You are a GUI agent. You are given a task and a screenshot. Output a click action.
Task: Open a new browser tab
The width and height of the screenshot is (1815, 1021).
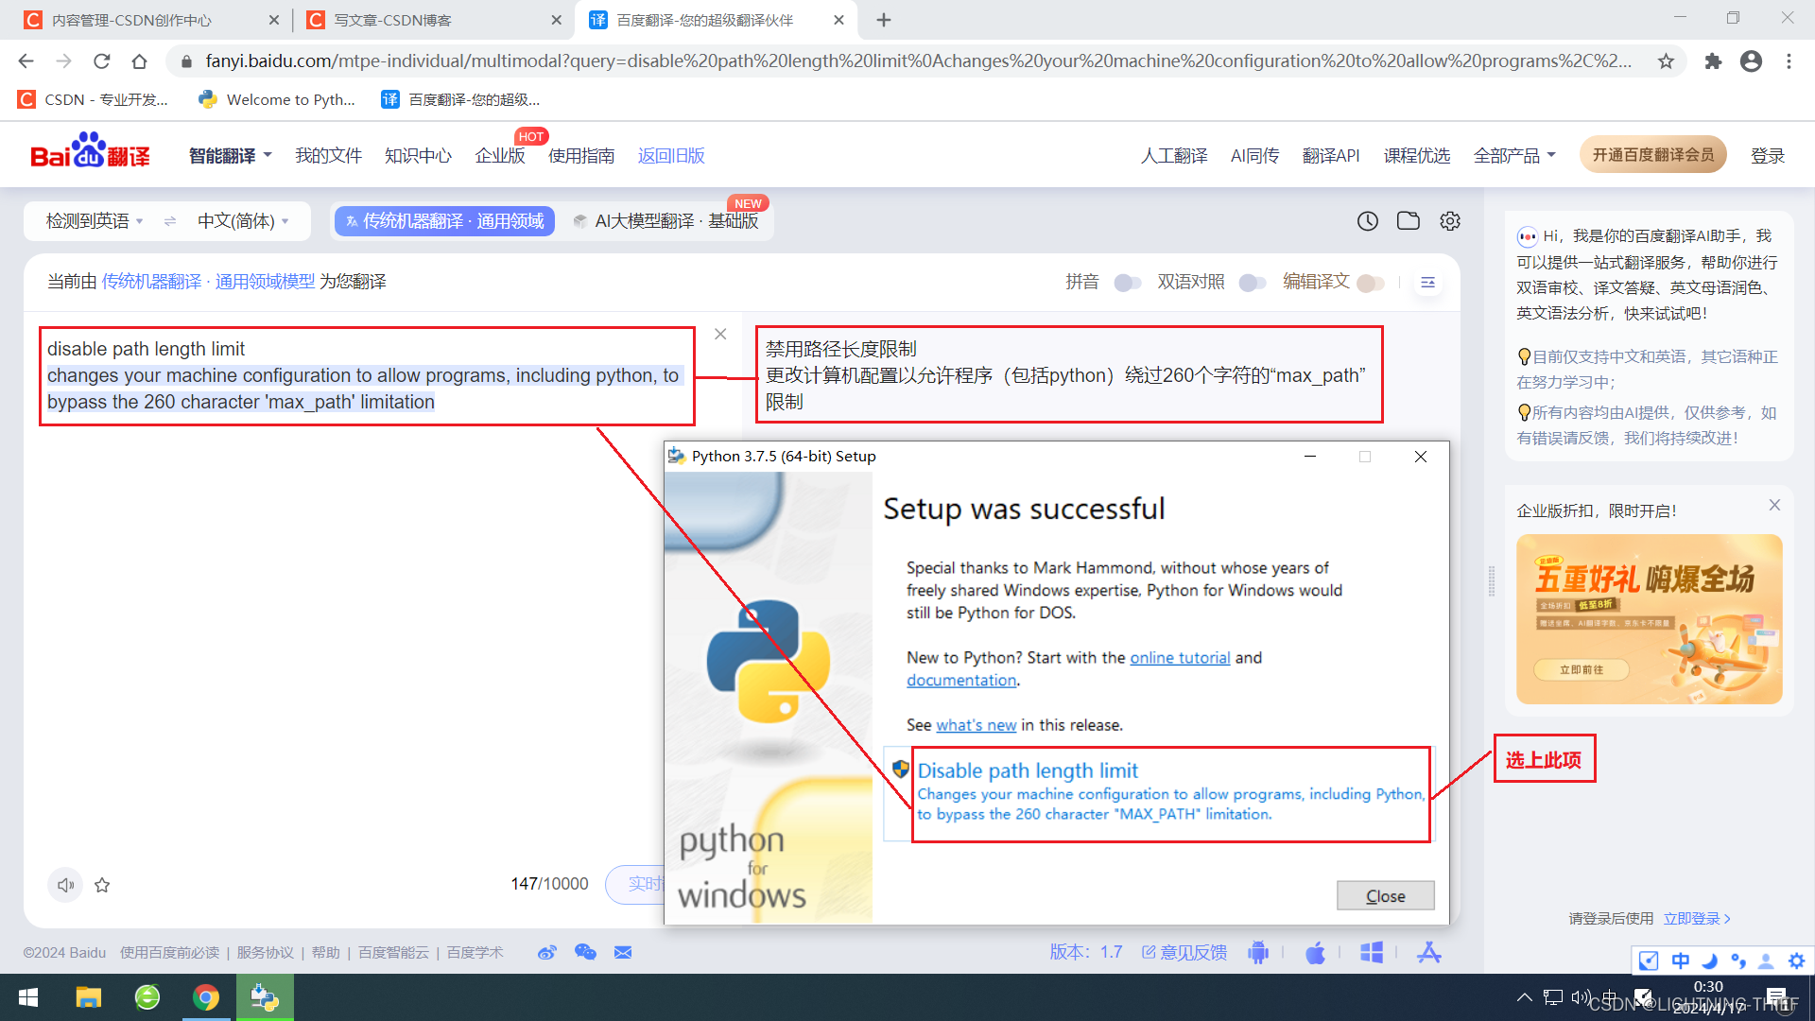coord(883,20)
